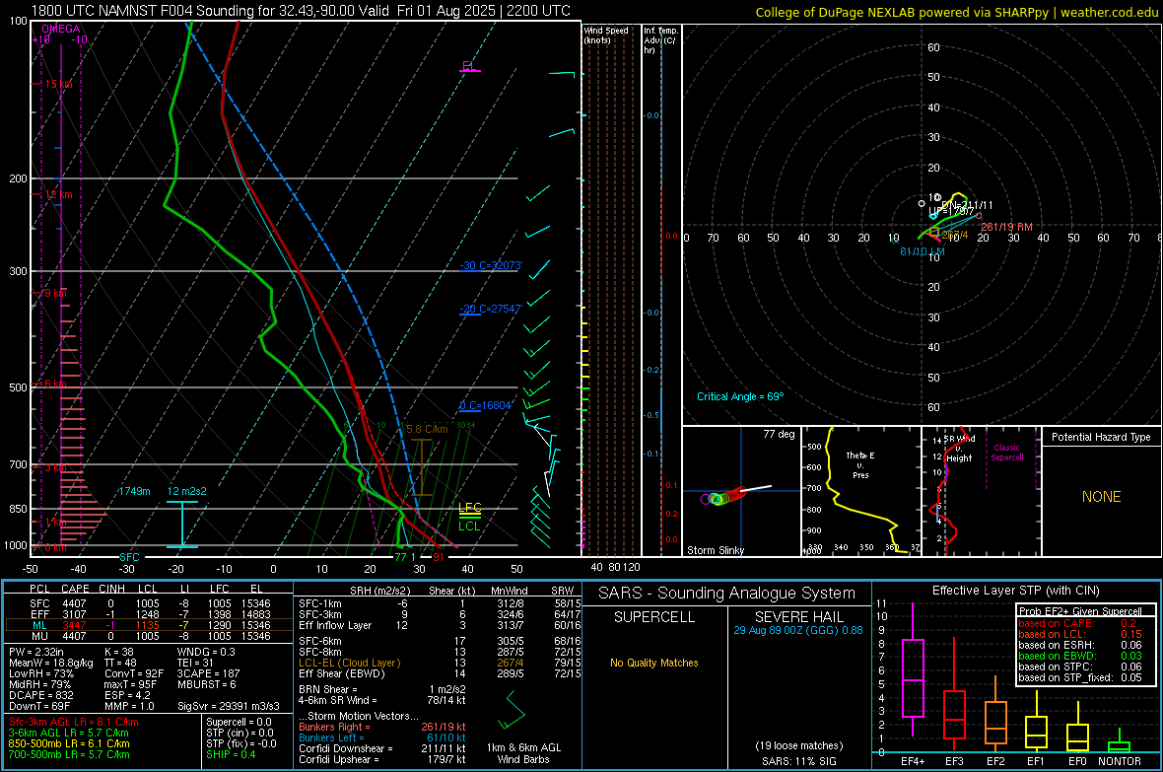Click the College of DuPage NEXLAB credit text

(x=956, y=12)
